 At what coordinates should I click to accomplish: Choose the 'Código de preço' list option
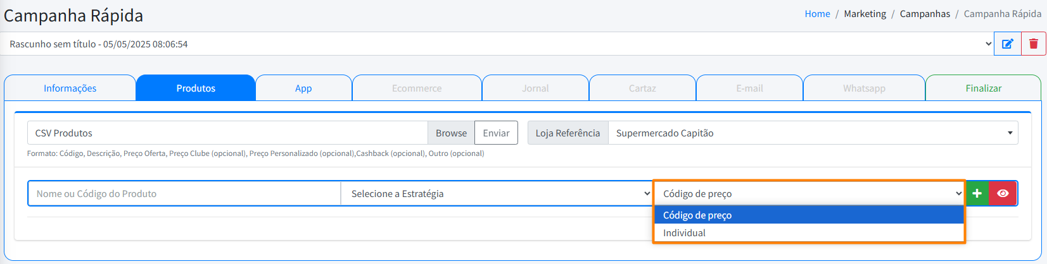coord(697,215)
